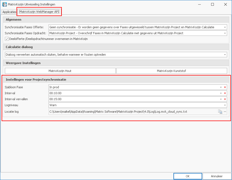Clear the Interval vervallen value with red X

click(225, 99)
